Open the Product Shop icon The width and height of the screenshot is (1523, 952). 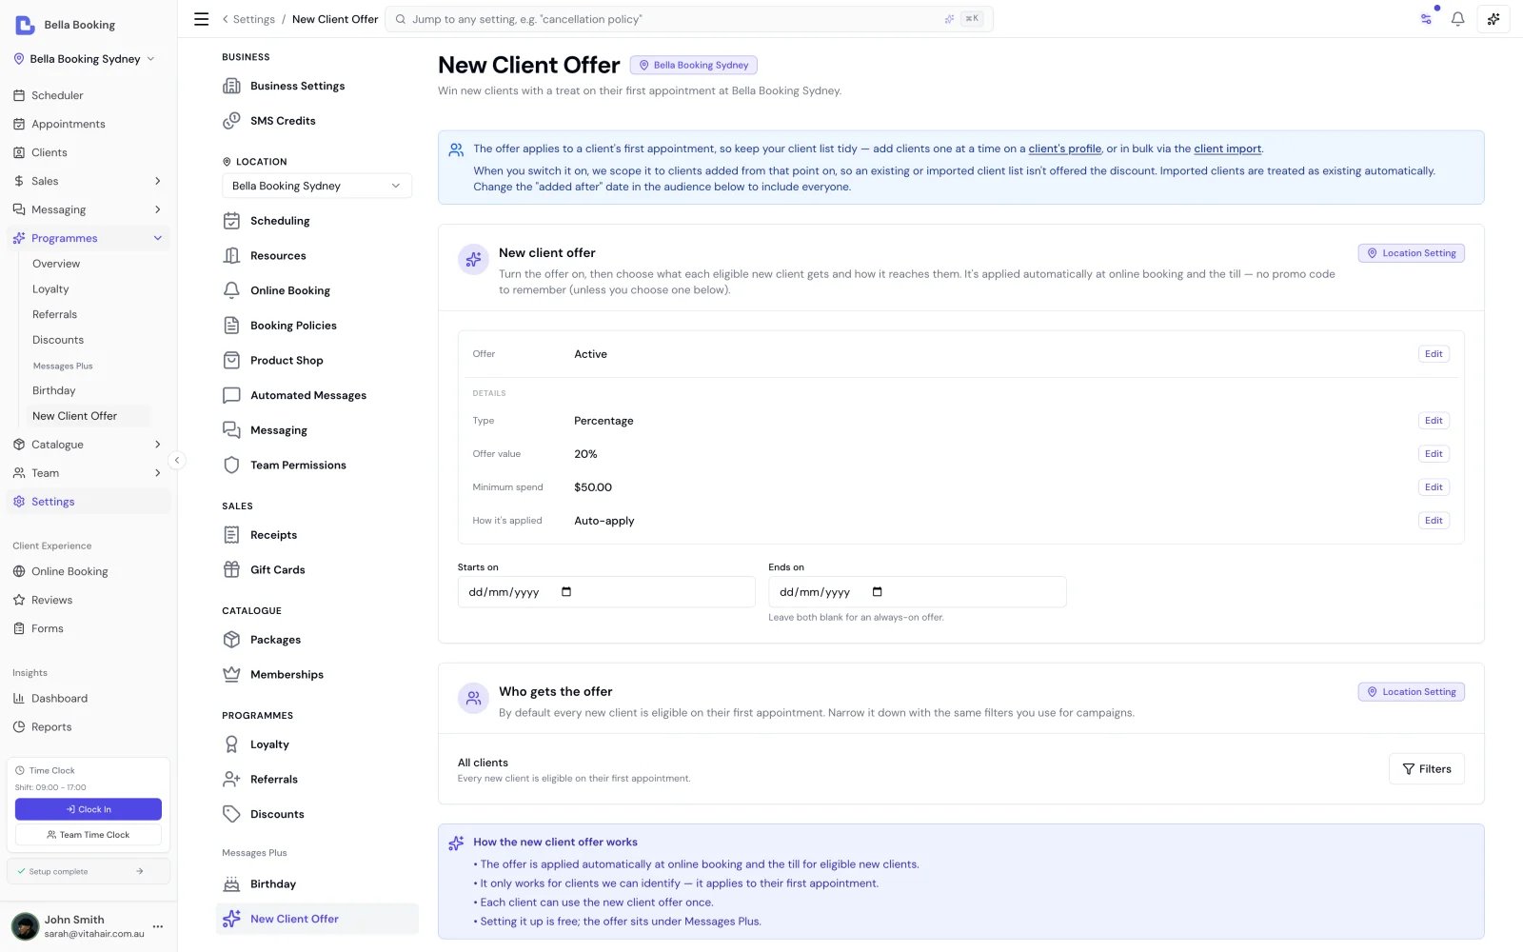tap(231, 361)
